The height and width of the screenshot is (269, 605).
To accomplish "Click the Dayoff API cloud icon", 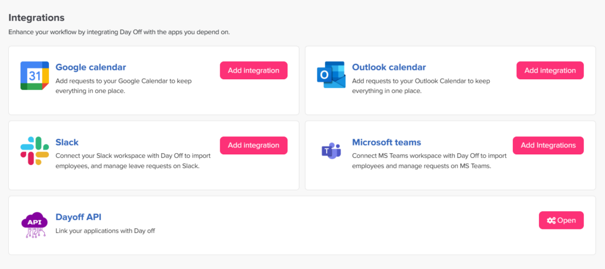I will pos(34,225).
